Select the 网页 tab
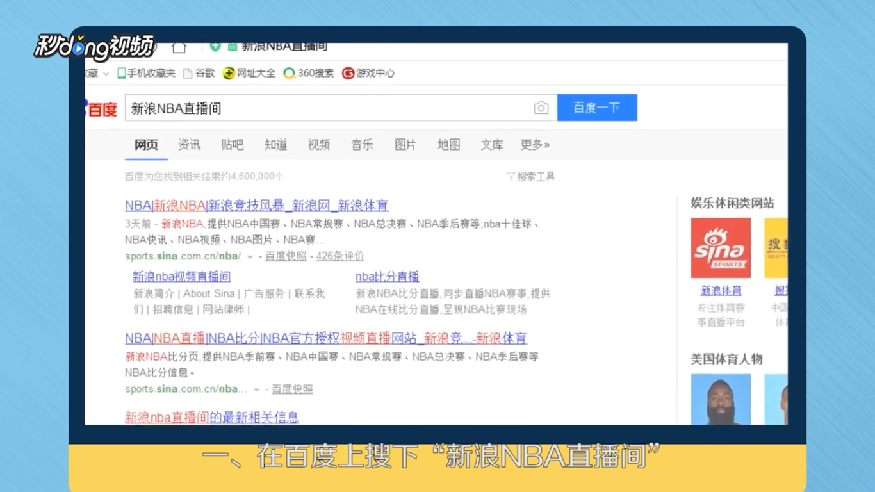Viewport: 875px width, 492px height. (146, 145)
